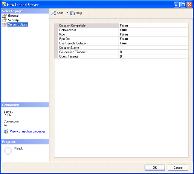
Task: Click the Ready progress spinner icon
Action: coord(7,150)
